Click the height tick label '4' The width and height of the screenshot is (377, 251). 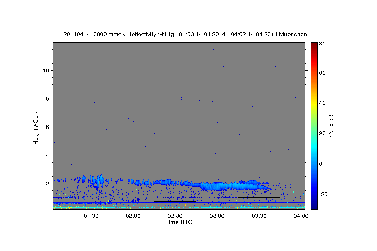point(47,155)
